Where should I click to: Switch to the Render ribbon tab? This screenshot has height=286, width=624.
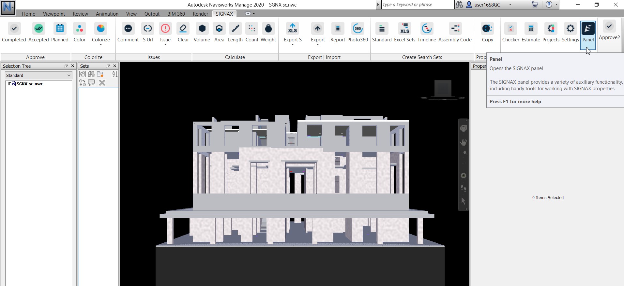click(x=200, y=14)
